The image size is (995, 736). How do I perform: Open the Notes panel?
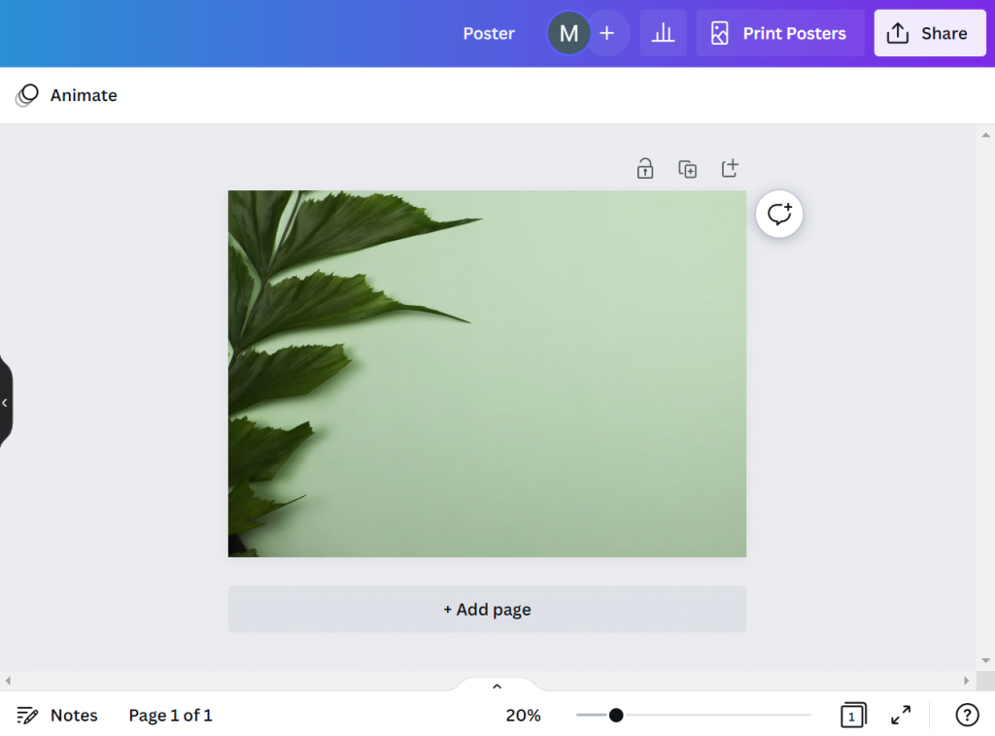coord(57,715)
